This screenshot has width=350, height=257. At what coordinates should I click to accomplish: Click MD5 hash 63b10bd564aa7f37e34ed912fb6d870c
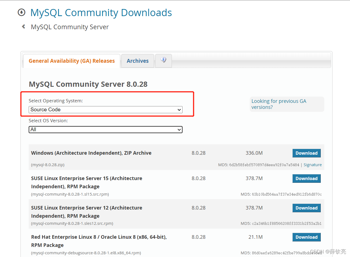287,194
